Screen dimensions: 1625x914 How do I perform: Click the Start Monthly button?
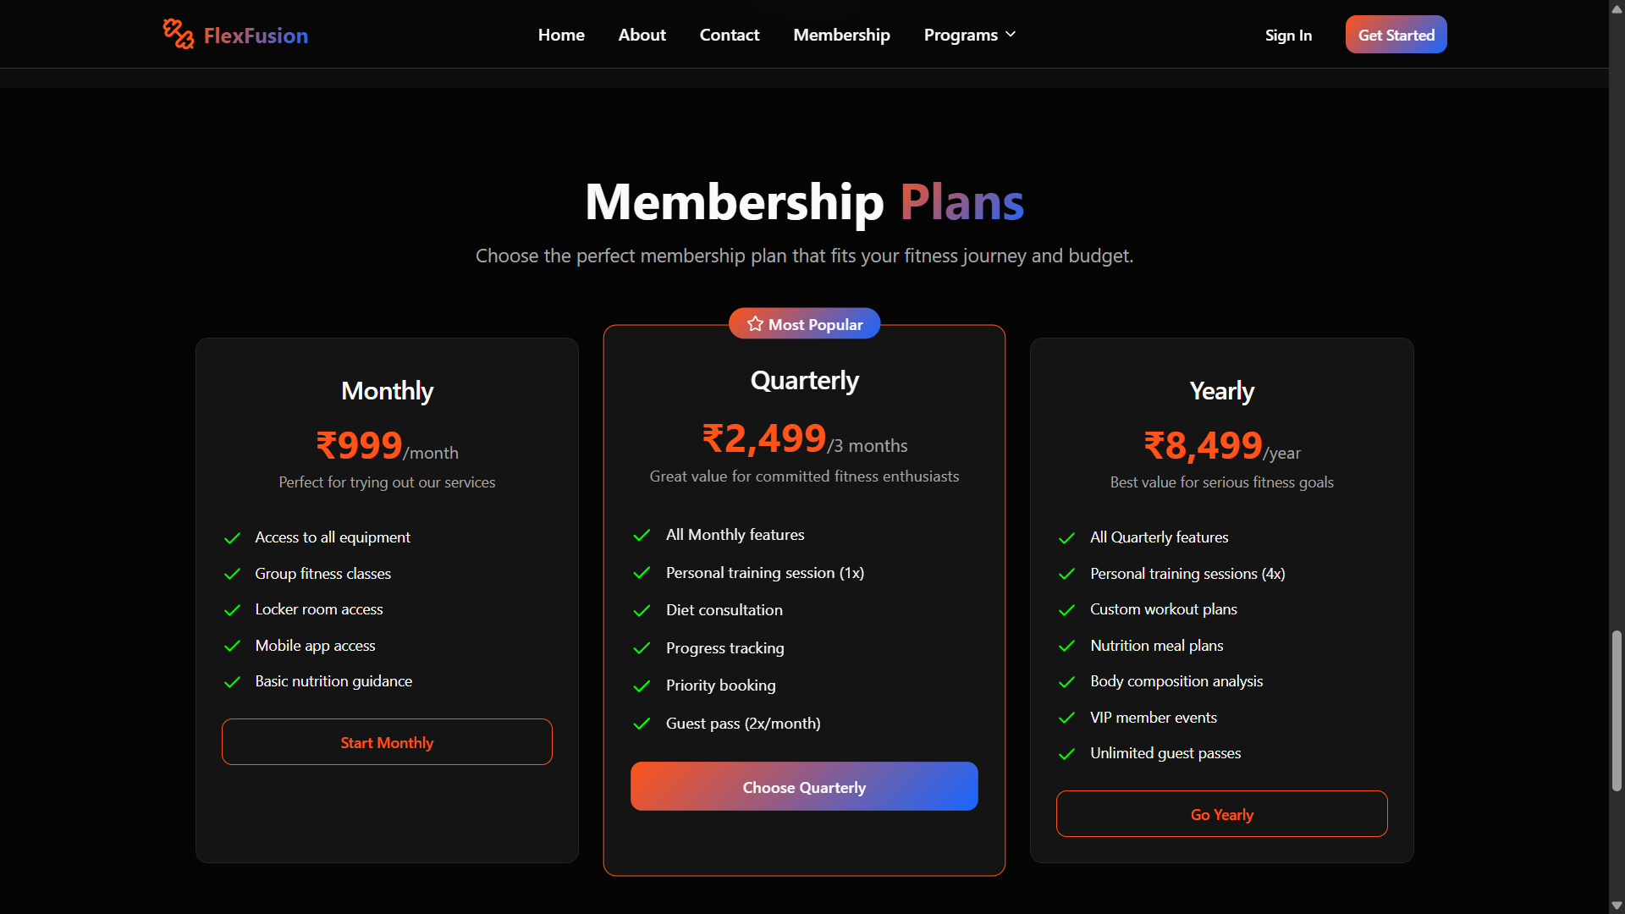(387, 742)
